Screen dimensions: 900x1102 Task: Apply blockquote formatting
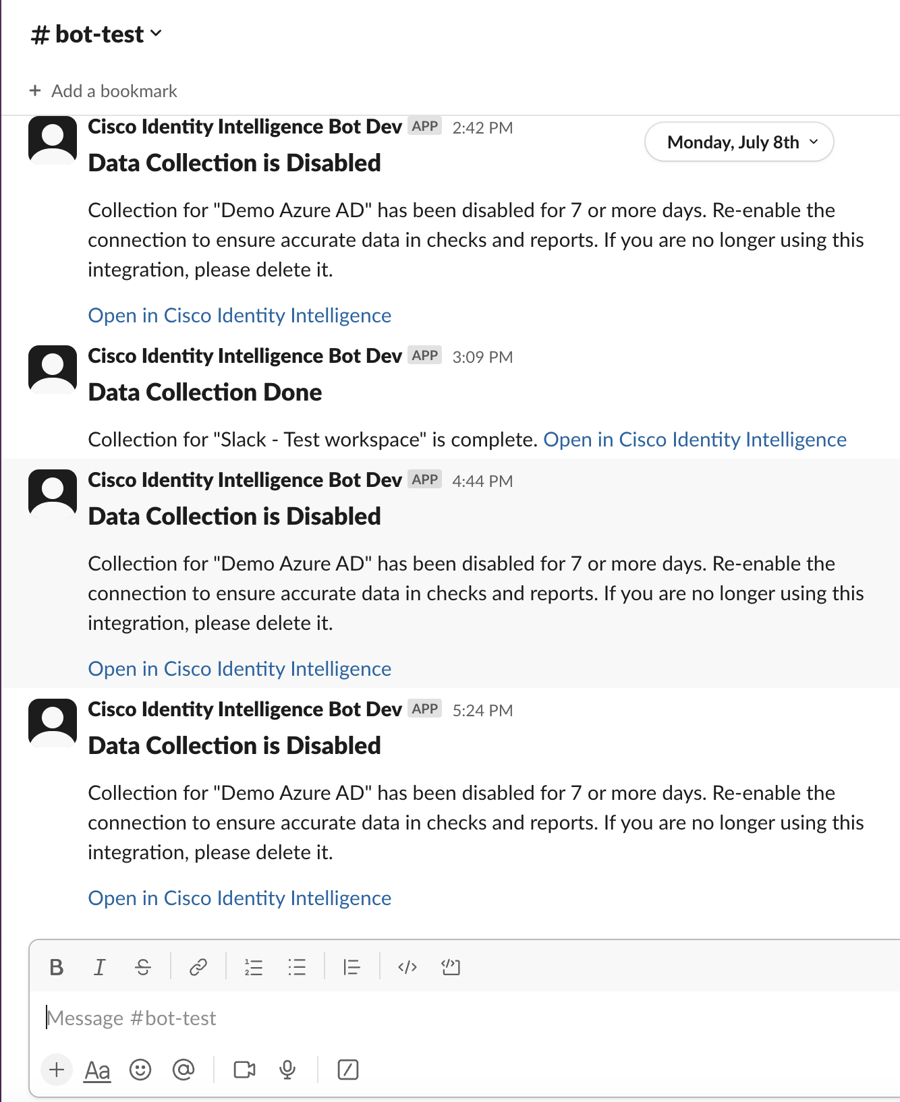351,967
